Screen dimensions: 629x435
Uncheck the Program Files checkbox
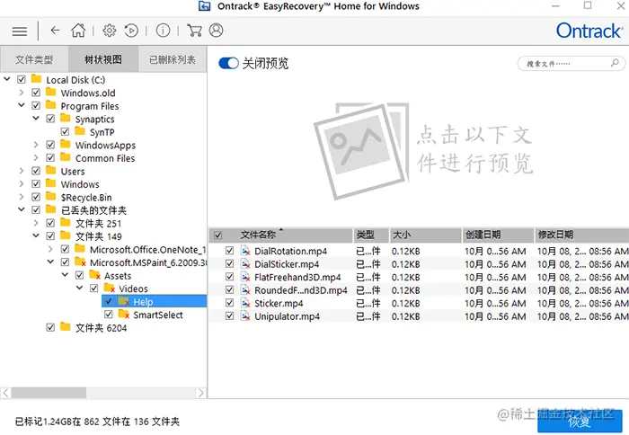pos(36,105)
